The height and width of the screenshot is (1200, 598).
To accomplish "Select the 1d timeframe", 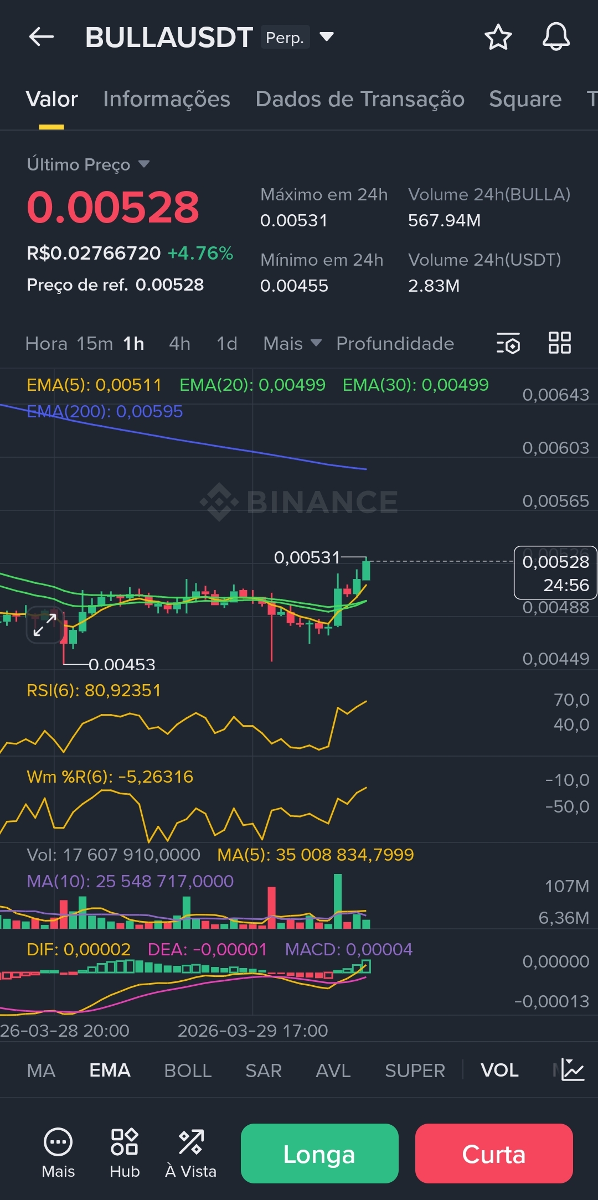I will 227,343.
